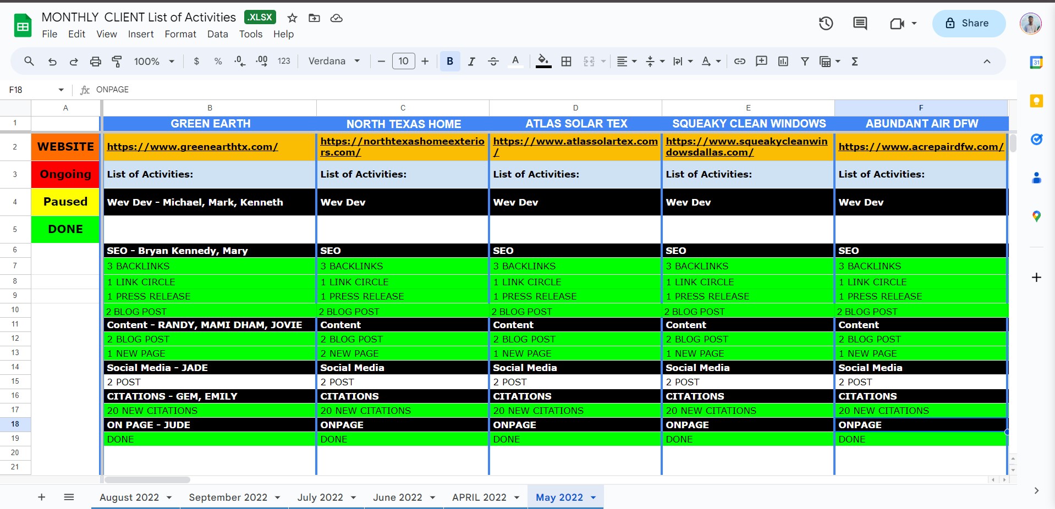This screenshot has width=1055, height=509.
Task: Decrease font size minus button
Action: pyautogui.click(x=381, y=62)
